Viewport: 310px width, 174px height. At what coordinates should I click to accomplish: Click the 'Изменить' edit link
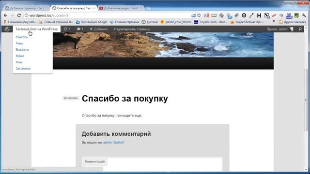71,98
